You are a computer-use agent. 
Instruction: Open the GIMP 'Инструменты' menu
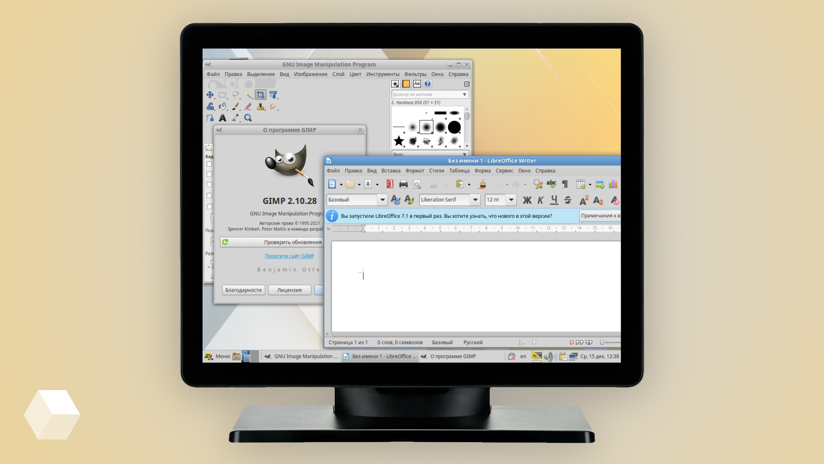pos(383,74)
